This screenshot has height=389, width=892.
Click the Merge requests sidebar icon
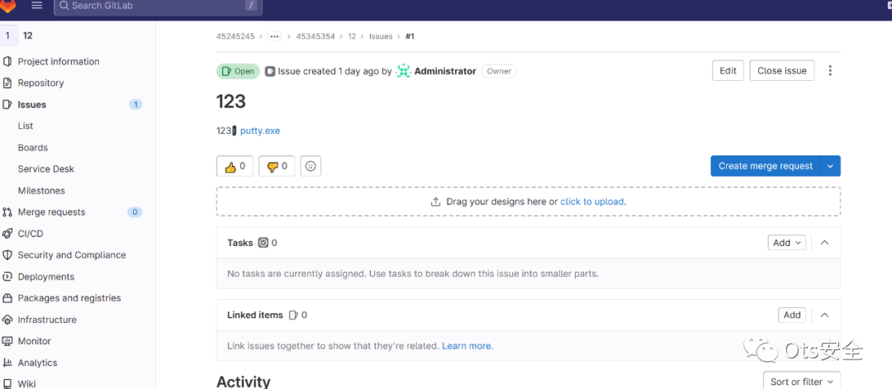click(x=7, y=212)
